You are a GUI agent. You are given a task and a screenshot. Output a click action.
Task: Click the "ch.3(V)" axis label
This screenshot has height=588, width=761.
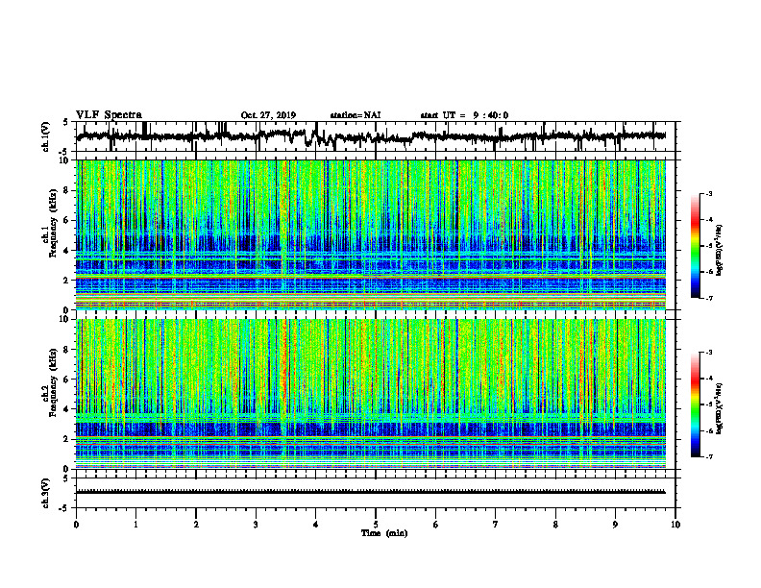coord(46,494)
